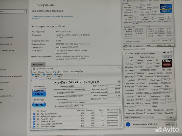Screen dimensions: 182x136
Task: Click the search magnifier in settings box
Action: click(25, 11)
